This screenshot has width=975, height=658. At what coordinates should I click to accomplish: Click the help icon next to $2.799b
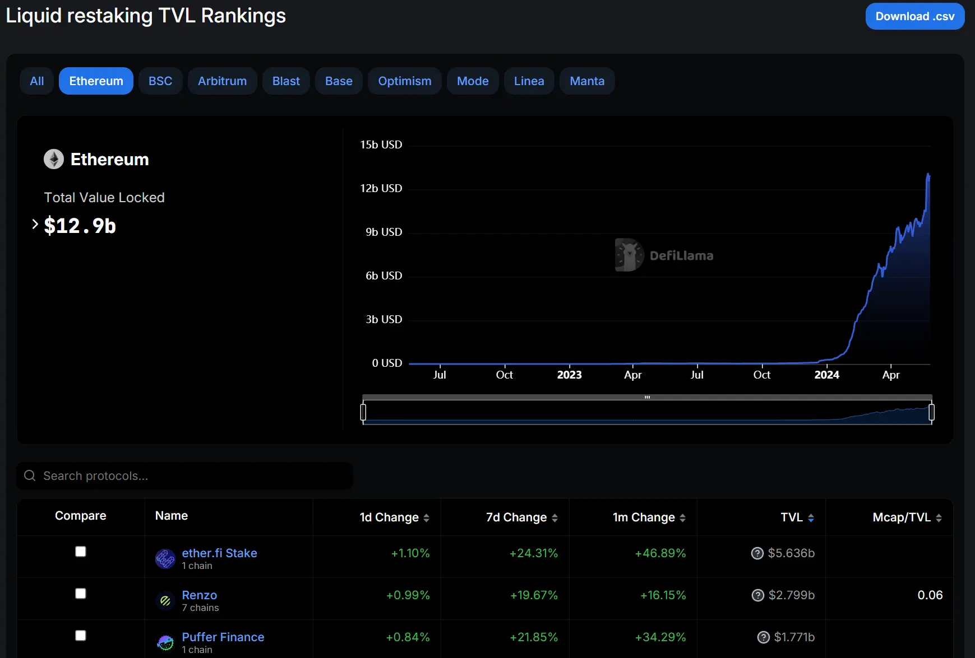757,595
